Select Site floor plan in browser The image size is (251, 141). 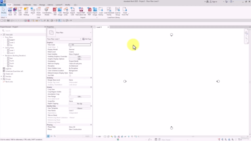point(11,45)
